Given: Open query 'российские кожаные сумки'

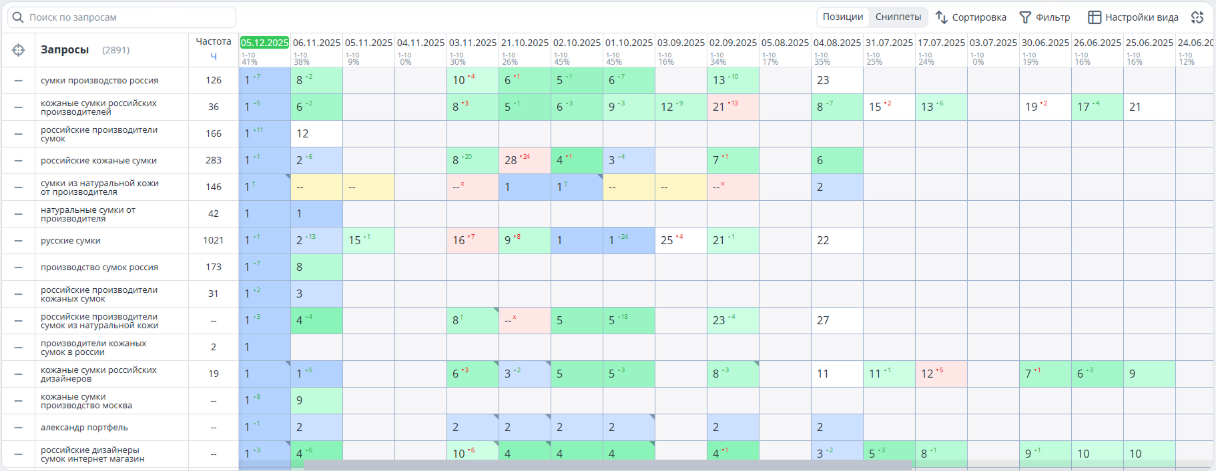Looking at the screenshot, I should pyautogui.click(x=99, y=161).
